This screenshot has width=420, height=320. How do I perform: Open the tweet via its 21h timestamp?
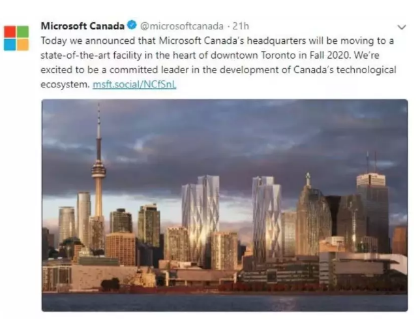click(241, 27)
